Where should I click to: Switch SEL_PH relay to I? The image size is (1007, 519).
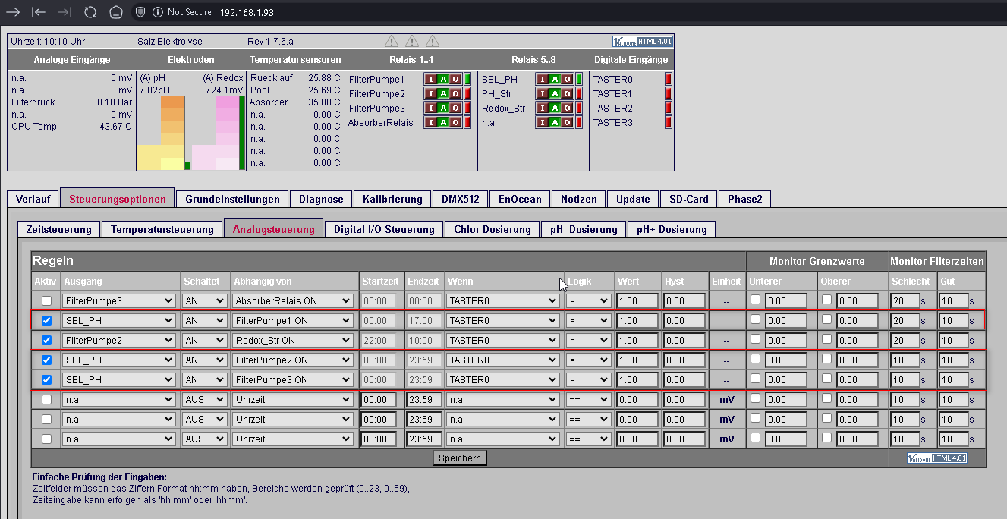click(x=543, y=79)
